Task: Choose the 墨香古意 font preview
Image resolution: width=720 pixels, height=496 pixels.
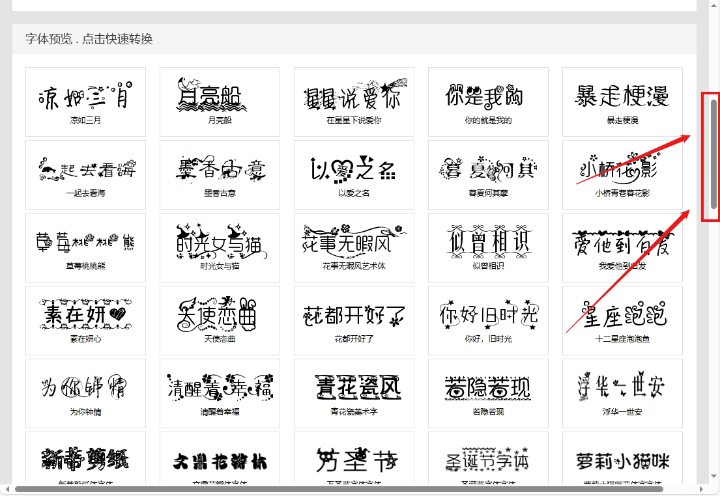Action: 220,175
